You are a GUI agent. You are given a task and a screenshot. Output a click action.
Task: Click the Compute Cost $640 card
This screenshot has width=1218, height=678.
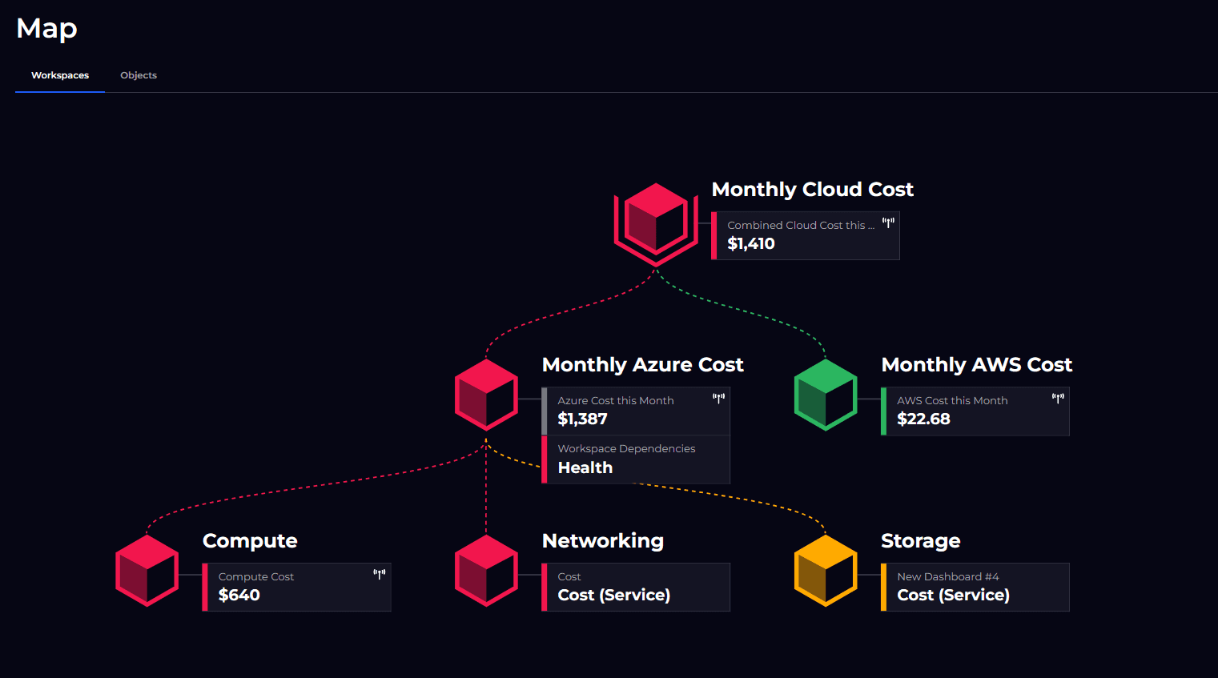pyautogui.click(x=297, y=586)
